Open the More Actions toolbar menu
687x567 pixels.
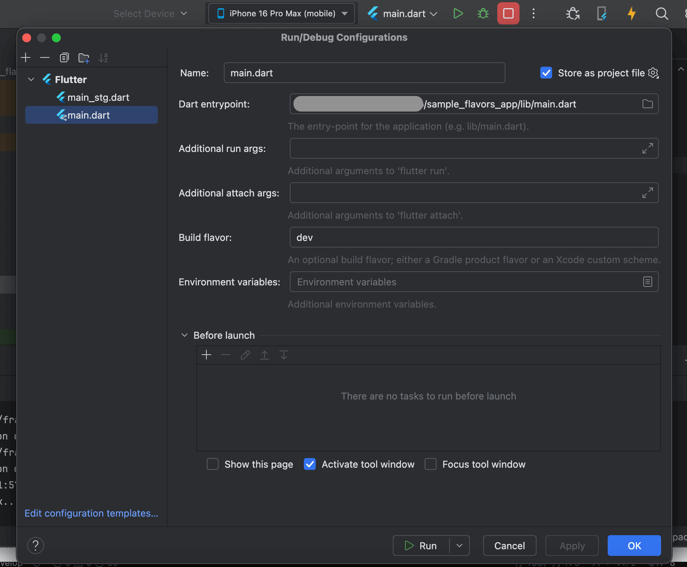point(533,14)
